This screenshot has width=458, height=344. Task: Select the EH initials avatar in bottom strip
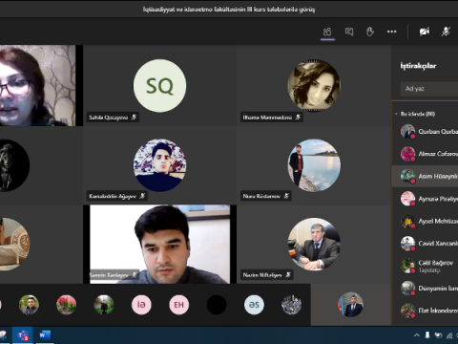coord(178,305)
